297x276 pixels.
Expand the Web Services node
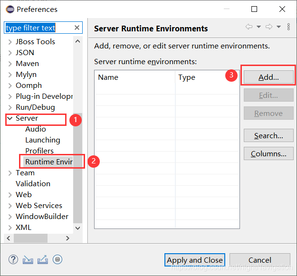[10, 206]
